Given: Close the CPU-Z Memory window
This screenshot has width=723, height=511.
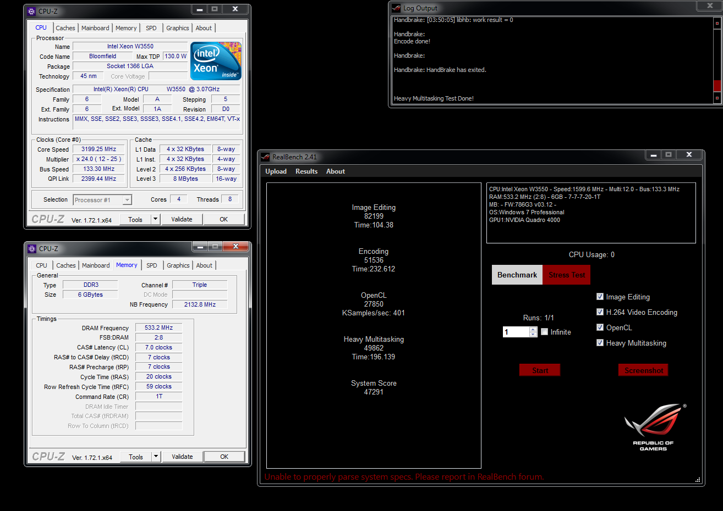Looking at the screenshot, I should click(235, 246).
